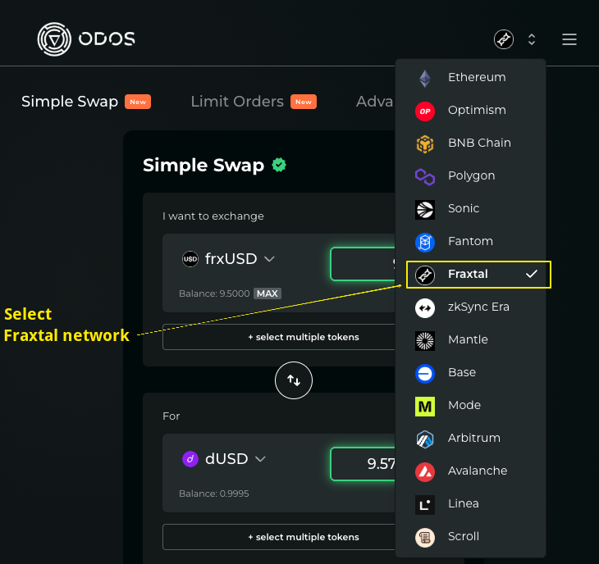Click the ODOS logo icon
The image size is (599, 564).
tap(55, 39)
